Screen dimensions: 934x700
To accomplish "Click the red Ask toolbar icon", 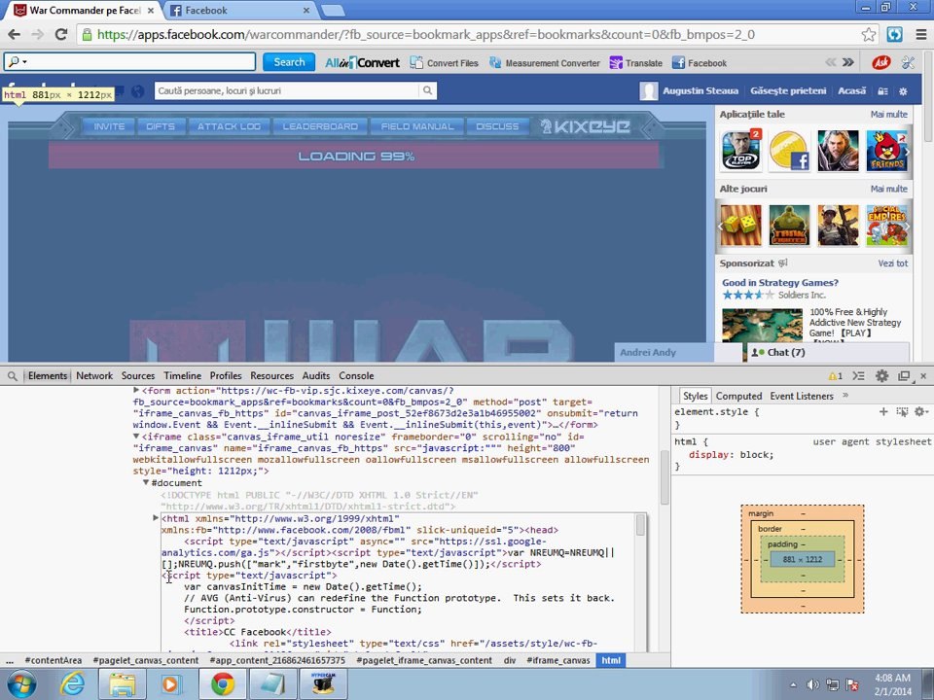I will click(881, 62).
